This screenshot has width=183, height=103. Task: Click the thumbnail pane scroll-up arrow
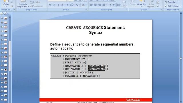[x=10, y=17]
